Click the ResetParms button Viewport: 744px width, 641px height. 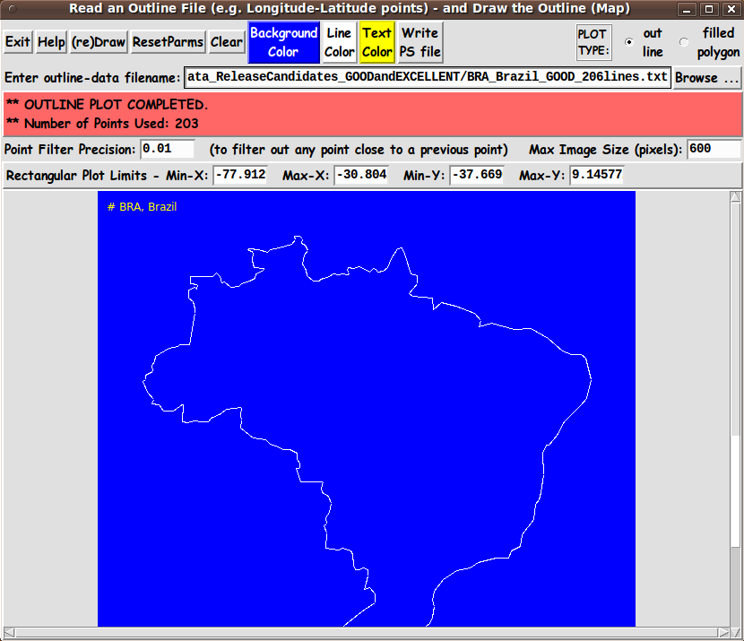pos(168,42)
